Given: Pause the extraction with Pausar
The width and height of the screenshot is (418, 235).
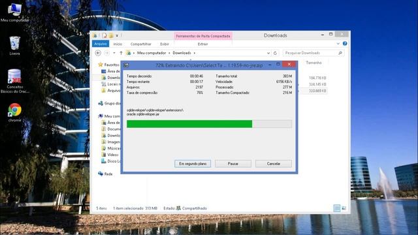Looking at the screenshot, I should point(233,164).
